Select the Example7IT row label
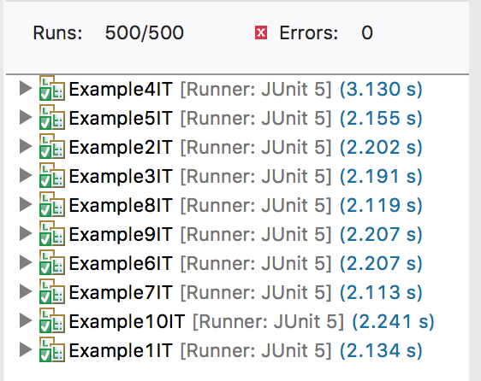The width and height of the screenshot is (481, 381). pos(121,293)
